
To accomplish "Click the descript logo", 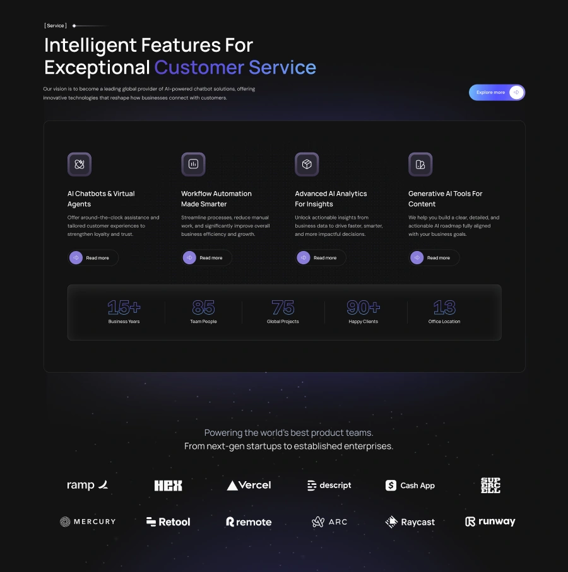I will point(329,486).
